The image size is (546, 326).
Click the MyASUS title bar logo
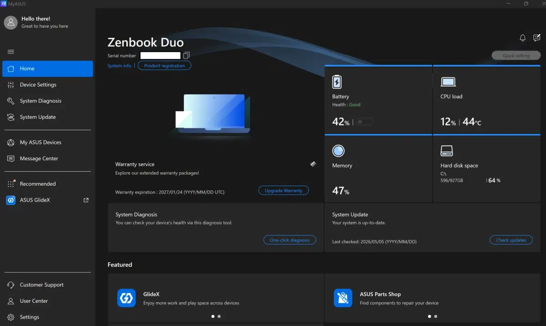click(4, 4)
